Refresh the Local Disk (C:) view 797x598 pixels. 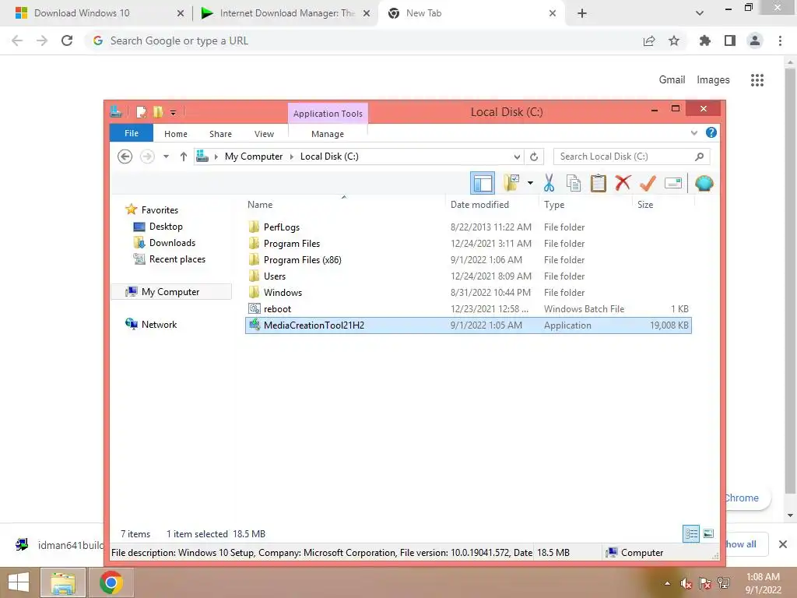(x=534, y=157)
